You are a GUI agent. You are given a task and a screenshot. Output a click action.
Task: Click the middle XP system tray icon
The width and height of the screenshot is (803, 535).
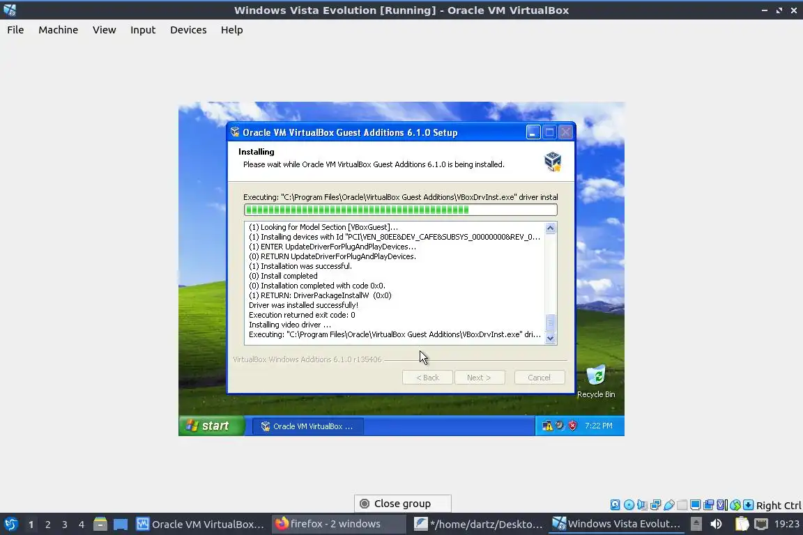pos(560,426)
